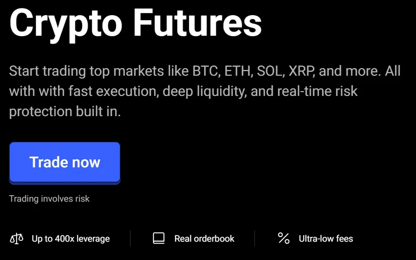Image resolution: width=416 pixels, height=260 pixels.
Task: Click the divider between leverage and orderbook
Action: click(131, 238)
